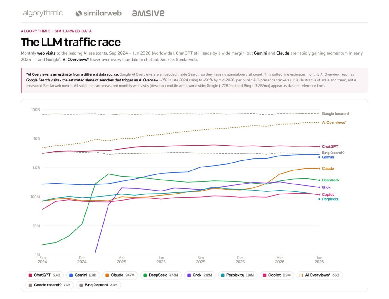Toggle the ChatGPT 5.4B legend chip
The width and height of the screenshot is (389, 299).
point(44,275)
